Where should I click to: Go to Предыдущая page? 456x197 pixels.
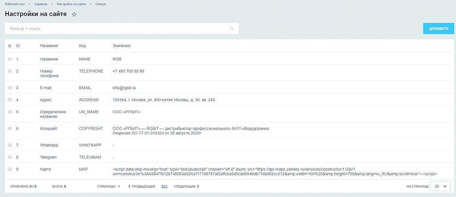pos(142,186)
